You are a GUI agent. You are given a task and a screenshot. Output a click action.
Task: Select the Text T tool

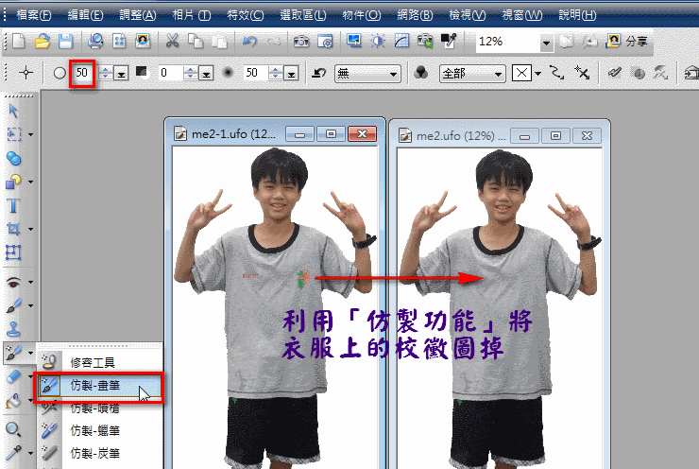(x=13, y=205)
